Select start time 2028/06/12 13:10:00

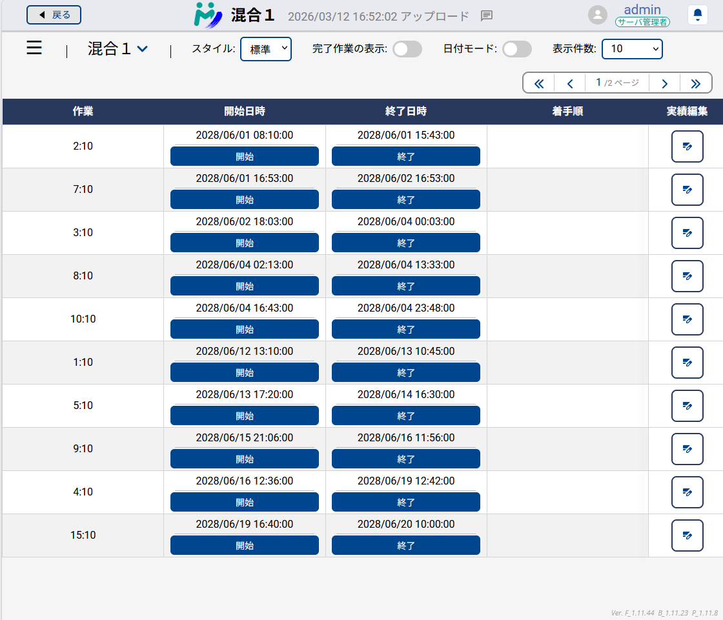245,351
